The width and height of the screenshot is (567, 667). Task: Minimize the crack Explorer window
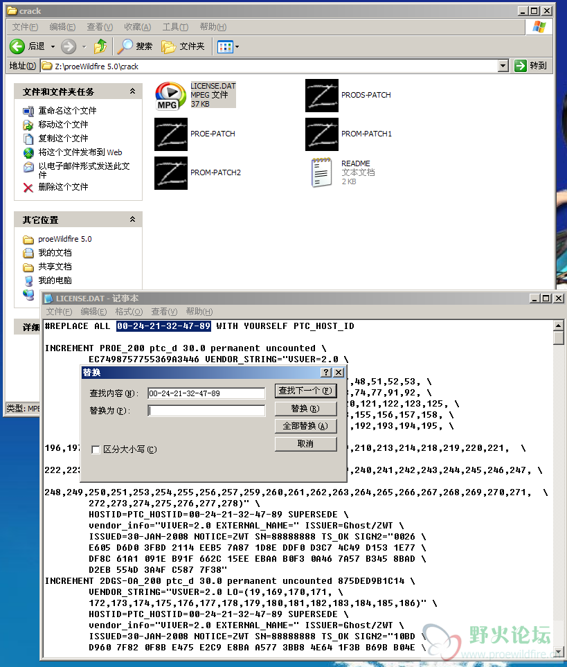click(523, 11)
